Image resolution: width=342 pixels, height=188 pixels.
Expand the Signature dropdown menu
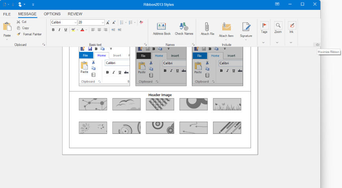pyautogui.click(x=246, y=39)
